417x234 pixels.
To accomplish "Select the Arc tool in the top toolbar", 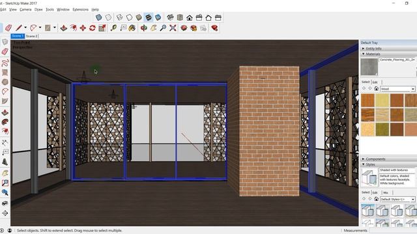I will click(33, 27).
